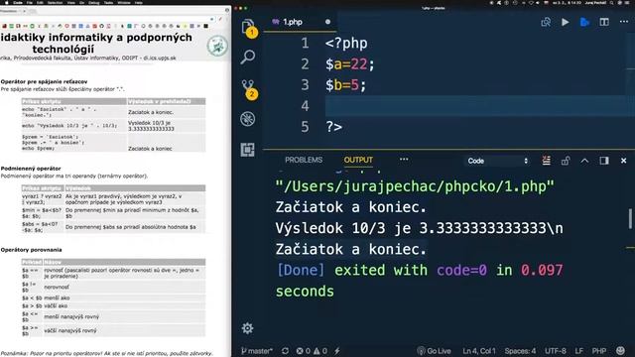Run the code with the play icon
The image size is (635, 357).
point(565,22)
